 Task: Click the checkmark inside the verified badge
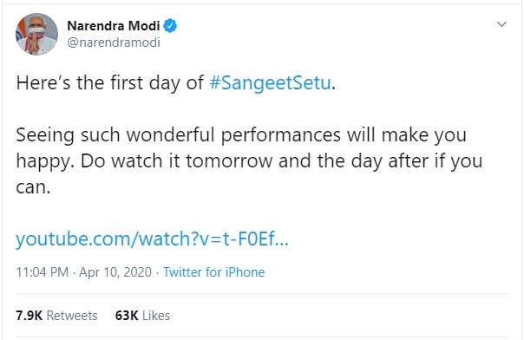click(170, 25)
